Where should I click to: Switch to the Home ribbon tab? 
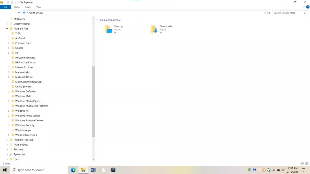[17, 7]
